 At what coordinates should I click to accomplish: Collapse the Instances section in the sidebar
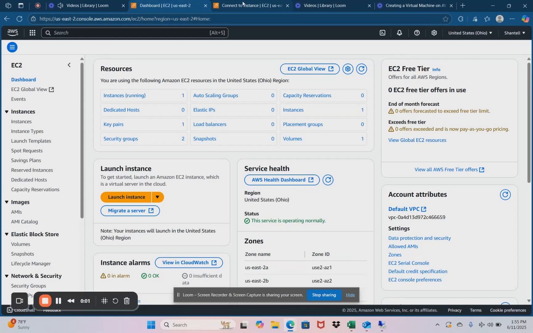[x=7, y=112]
